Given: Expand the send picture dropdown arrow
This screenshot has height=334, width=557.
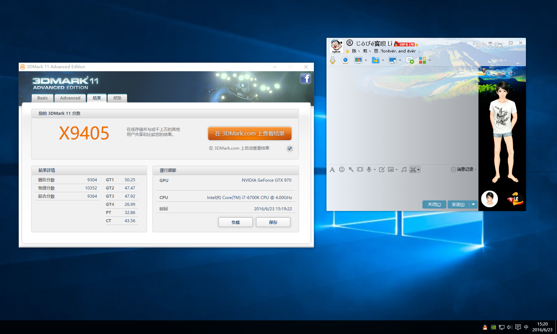Looking at the screenshot, I should click(396, 170).
